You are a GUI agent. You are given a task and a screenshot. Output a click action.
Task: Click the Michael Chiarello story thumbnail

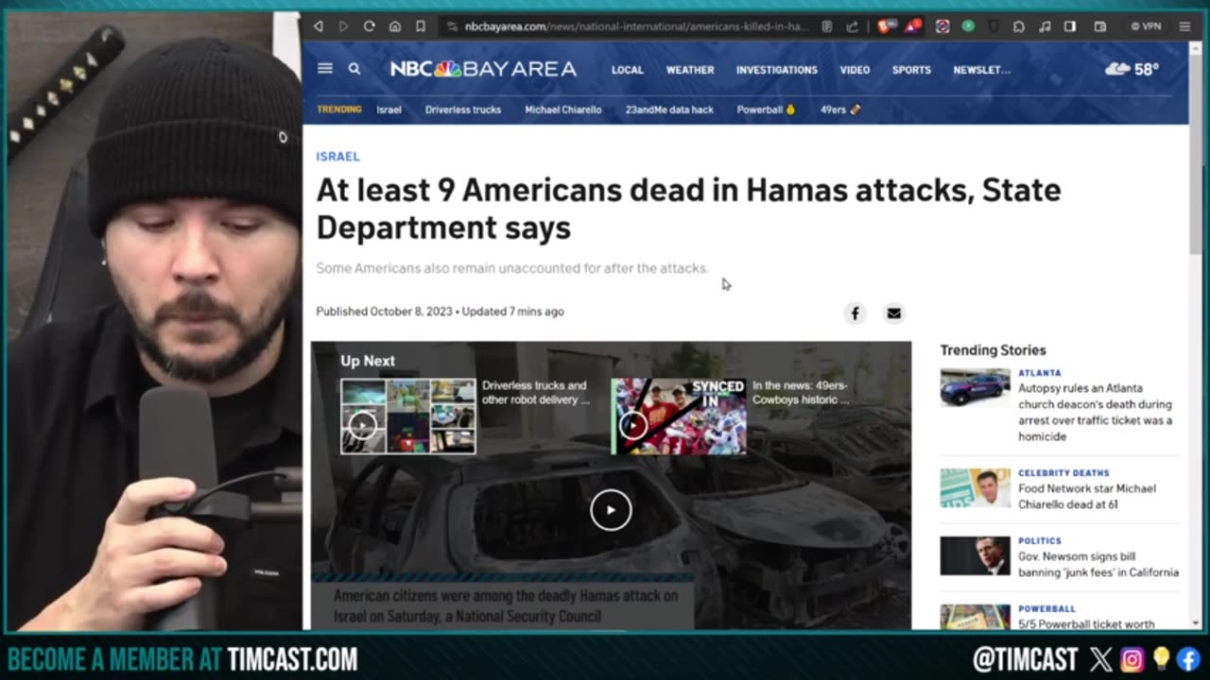tap(975, 488)
